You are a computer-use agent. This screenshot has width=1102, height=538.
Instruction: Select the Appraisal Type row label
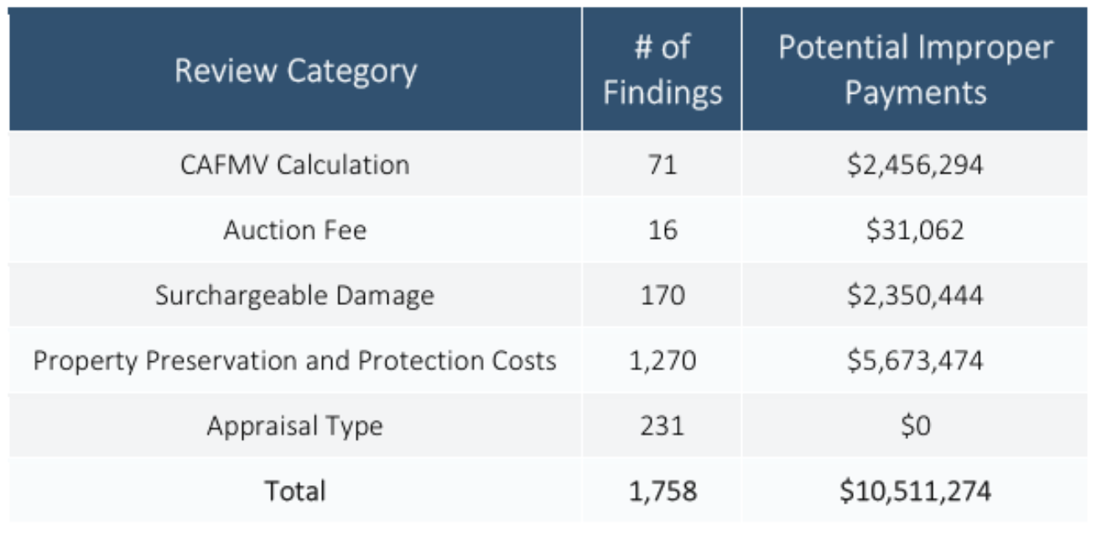coord(295,426)
